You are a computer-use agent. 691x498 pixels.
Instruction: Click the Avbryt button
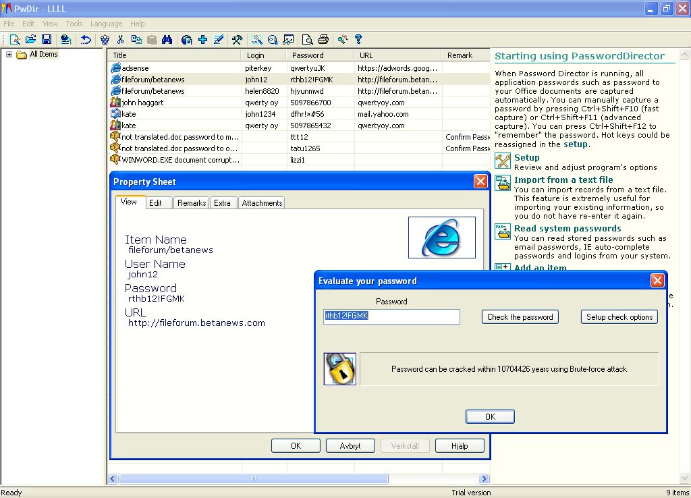(350, 445)
